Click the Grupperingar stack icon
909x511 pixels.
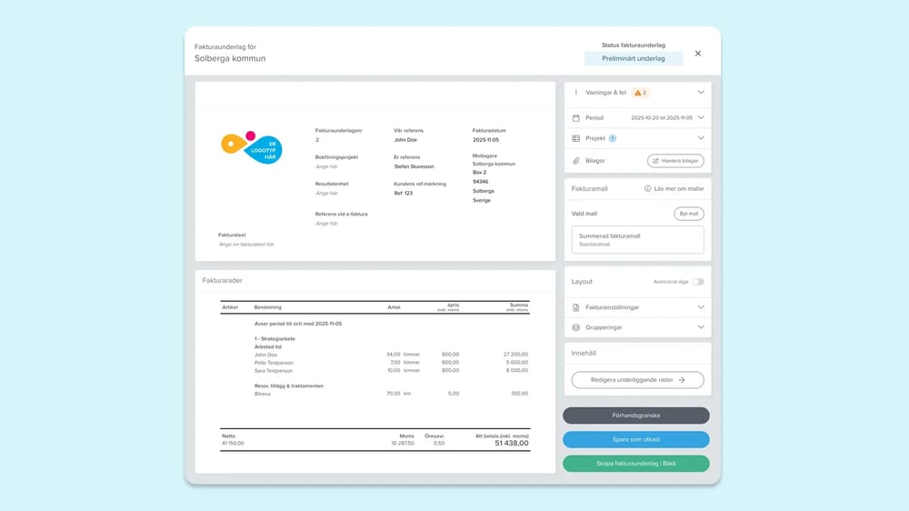(x=575, y=327)
